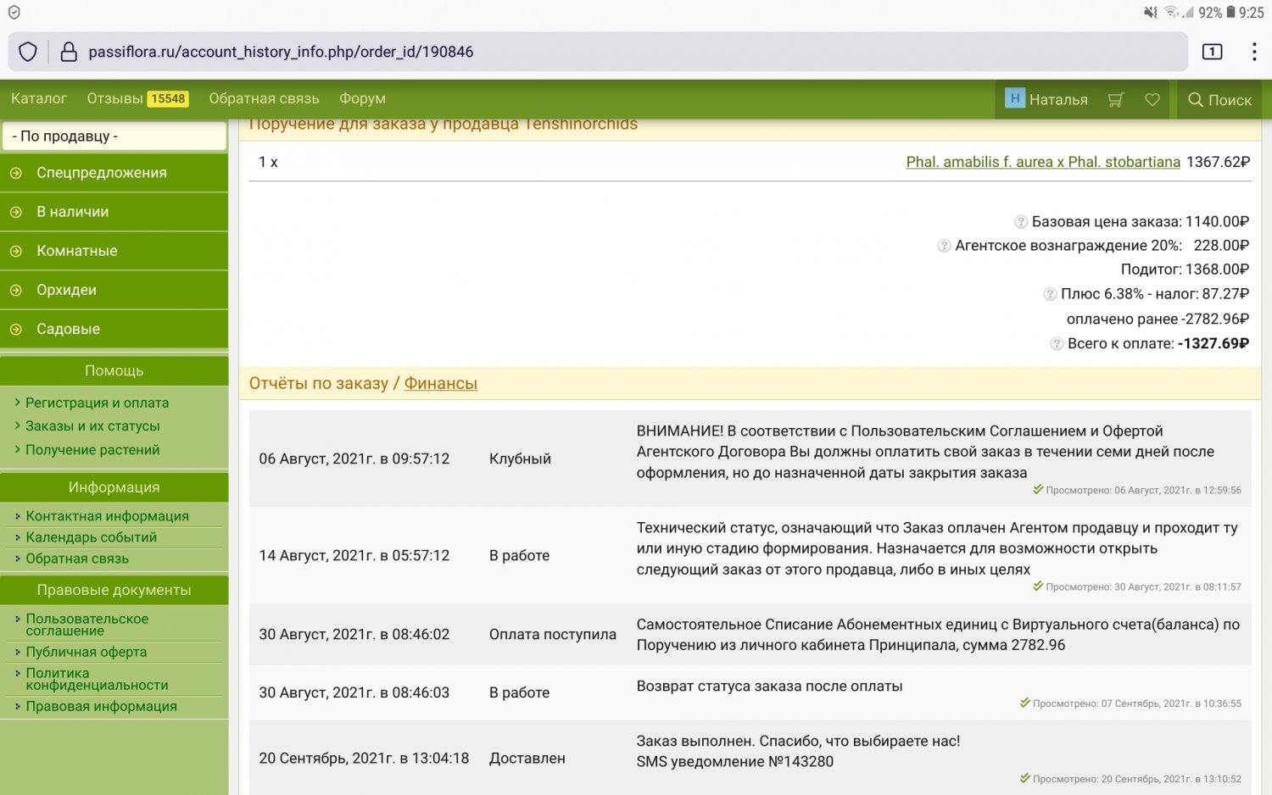Open the browser three-dot menu
Image resolution: width=1272 pixels, height=795 pixels.
pos(1253,52)
